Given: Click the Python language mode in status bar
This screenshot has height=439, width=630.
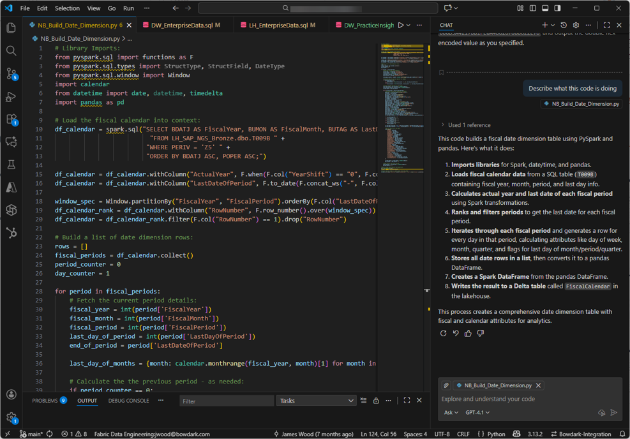Looking at the screenshot, I should (x=496, y=434).
